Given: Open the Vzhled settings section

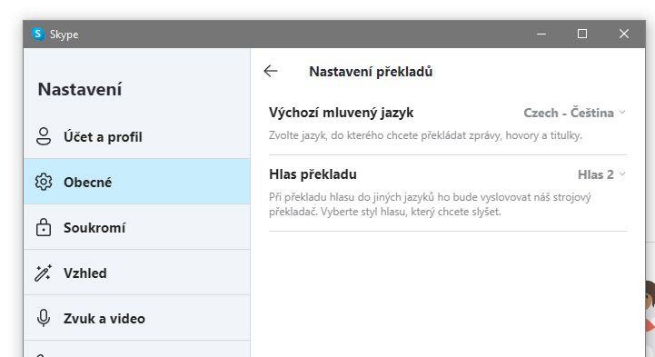Looking at the screenshot, I should point(137,273).
